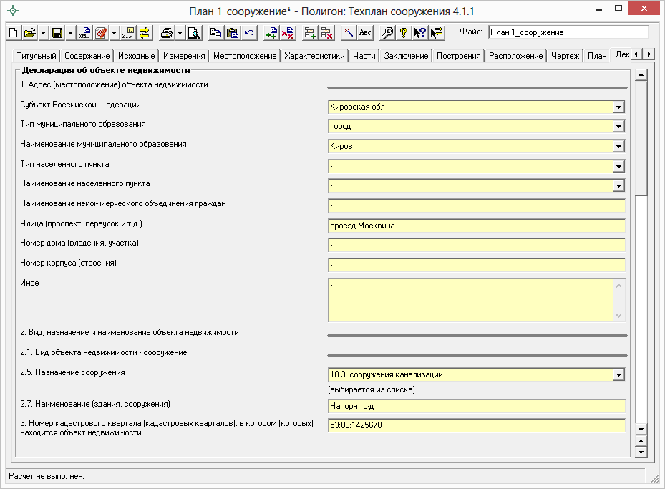Open the Расположение tab
The image size is (665, 489).
(515, 56)
